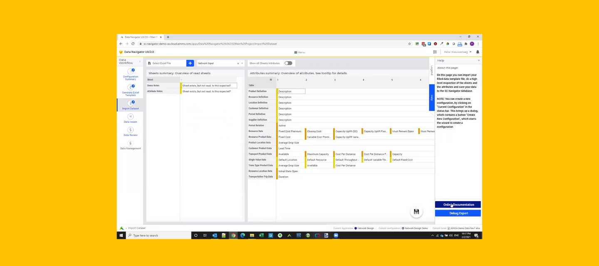Click the Debug Export button
Viewport: 599px width, 266px height.
click(x=458, y=213)
